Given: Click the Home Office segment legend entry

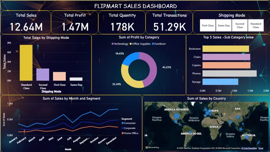Looking at the screenshot, I should [130, 133].
